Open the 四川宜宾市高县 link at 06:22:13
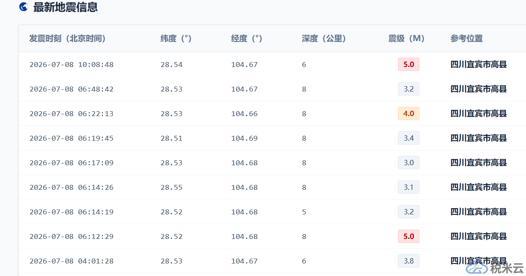Screen dimensions: 526x276 (x=479, y=113)
